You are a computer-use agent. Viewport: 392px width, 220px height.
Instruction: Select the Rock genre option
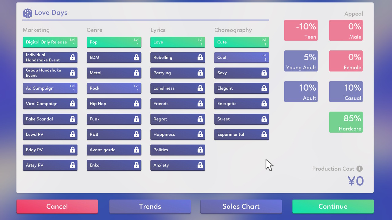tap(114, 88)
